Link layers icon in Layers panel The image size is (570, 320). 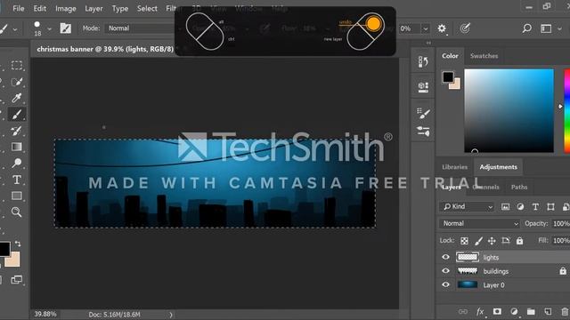pos(463,312)
